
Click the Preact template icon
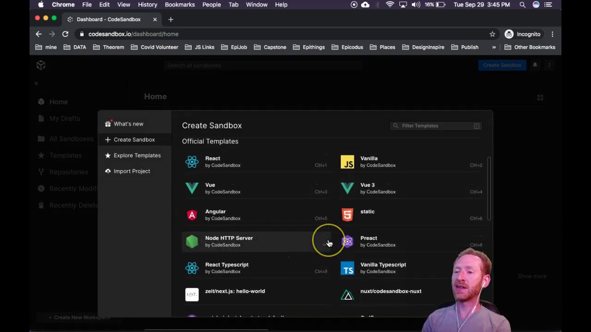pyautogui.click(x=347, y=241)
